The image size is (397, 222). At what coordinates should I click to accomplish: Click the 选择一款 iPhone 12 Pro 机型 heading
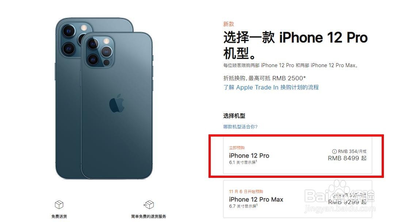(295, 45)
